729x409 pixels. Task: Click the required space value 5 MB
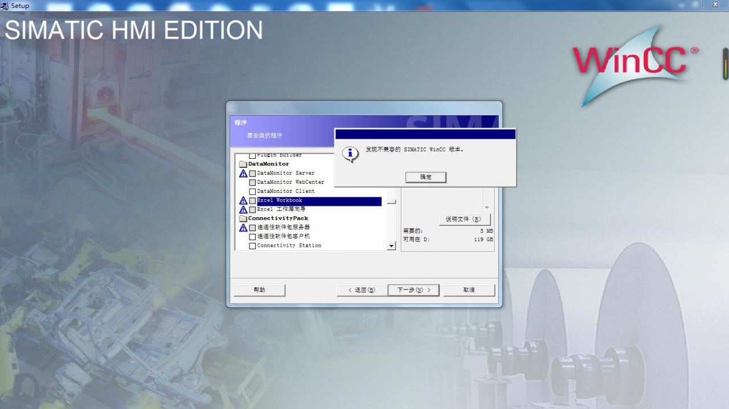(x=486, y=231)
